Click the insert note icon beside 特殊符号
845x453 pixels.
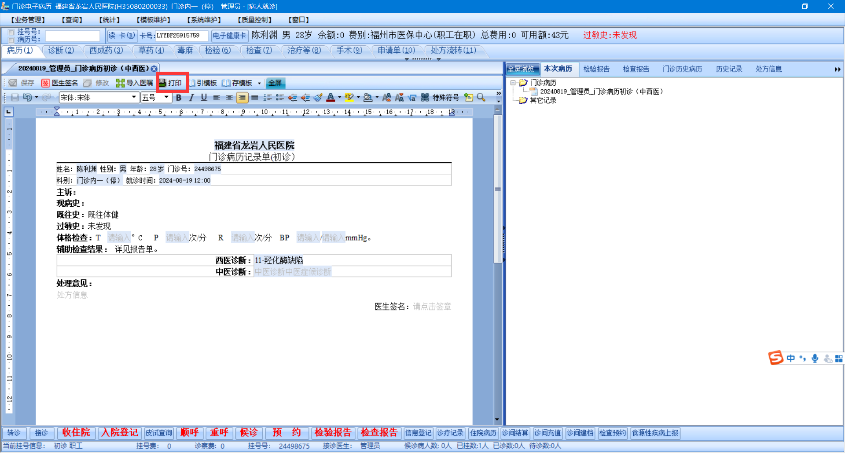[469, 98]
